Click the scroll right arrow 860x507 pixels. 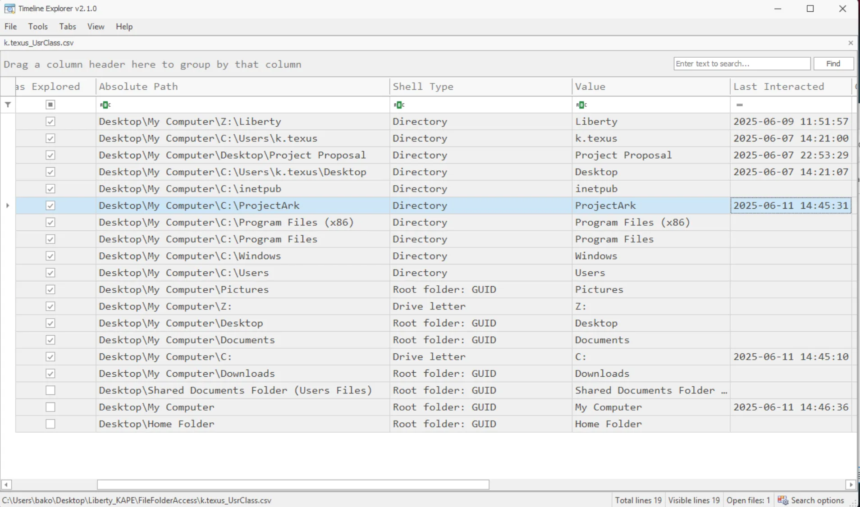851,484
